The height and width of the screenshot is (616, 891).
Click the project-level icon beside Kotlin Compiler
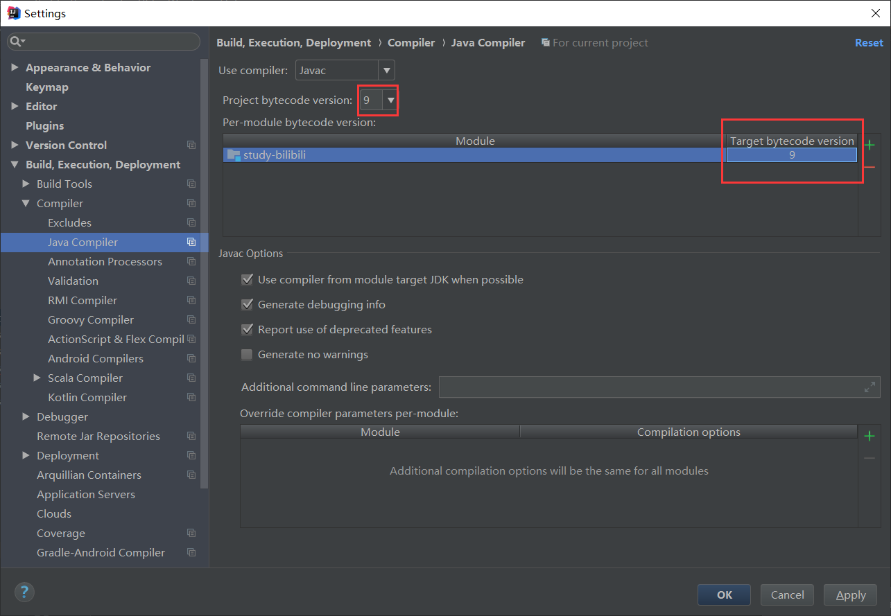pyautogui.click(x=191, y=397)
